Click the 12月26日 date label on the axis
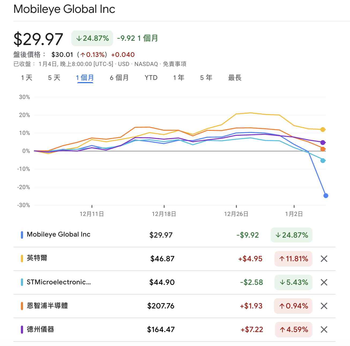This screenshot has height=346, width=350. pos(236,214)
